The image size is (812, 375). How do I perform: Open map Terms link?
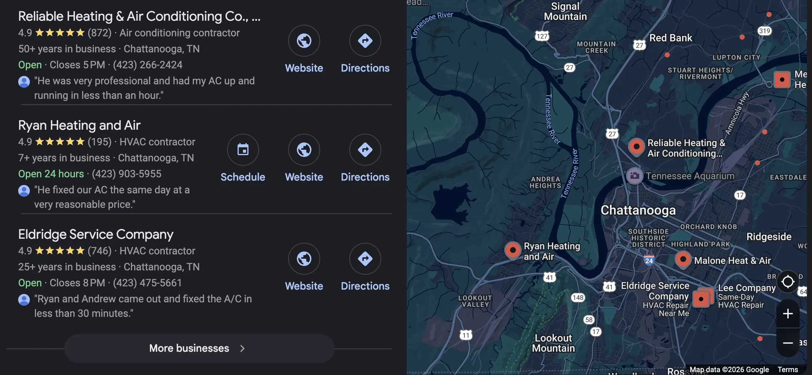[788, 370]
